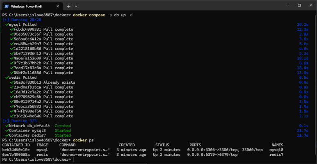Click 'mysql Pulled' status line
Viewport: 317px width, 164px height.
click(21, 25)
